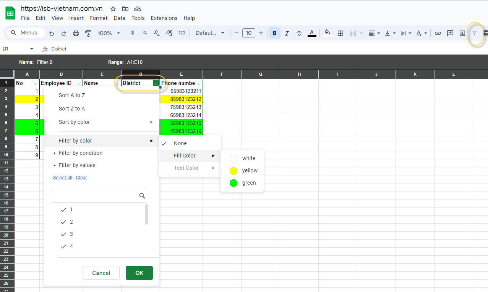Pick the yellow fill color swatch

click(233, 171)
